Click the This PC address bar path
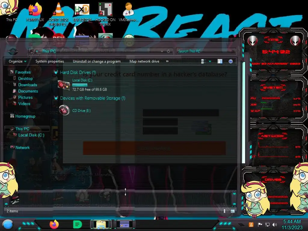 49,51
